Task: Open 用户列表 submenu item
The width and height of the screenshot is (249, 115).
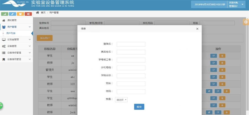Action: coord(17,33)
